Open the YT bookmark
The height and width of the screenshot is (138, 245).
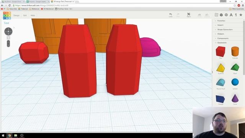3,9
